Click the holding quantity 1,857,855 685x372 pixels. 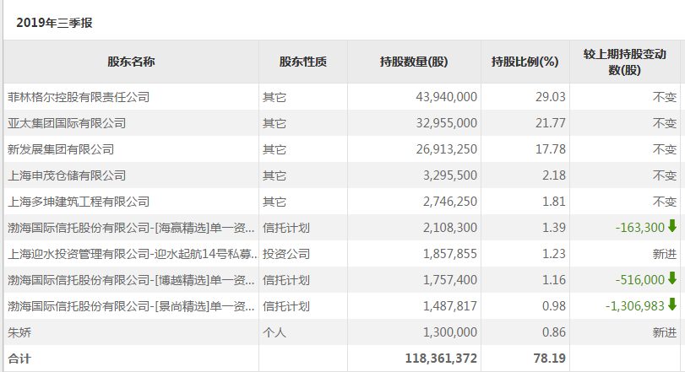point(450,254)
